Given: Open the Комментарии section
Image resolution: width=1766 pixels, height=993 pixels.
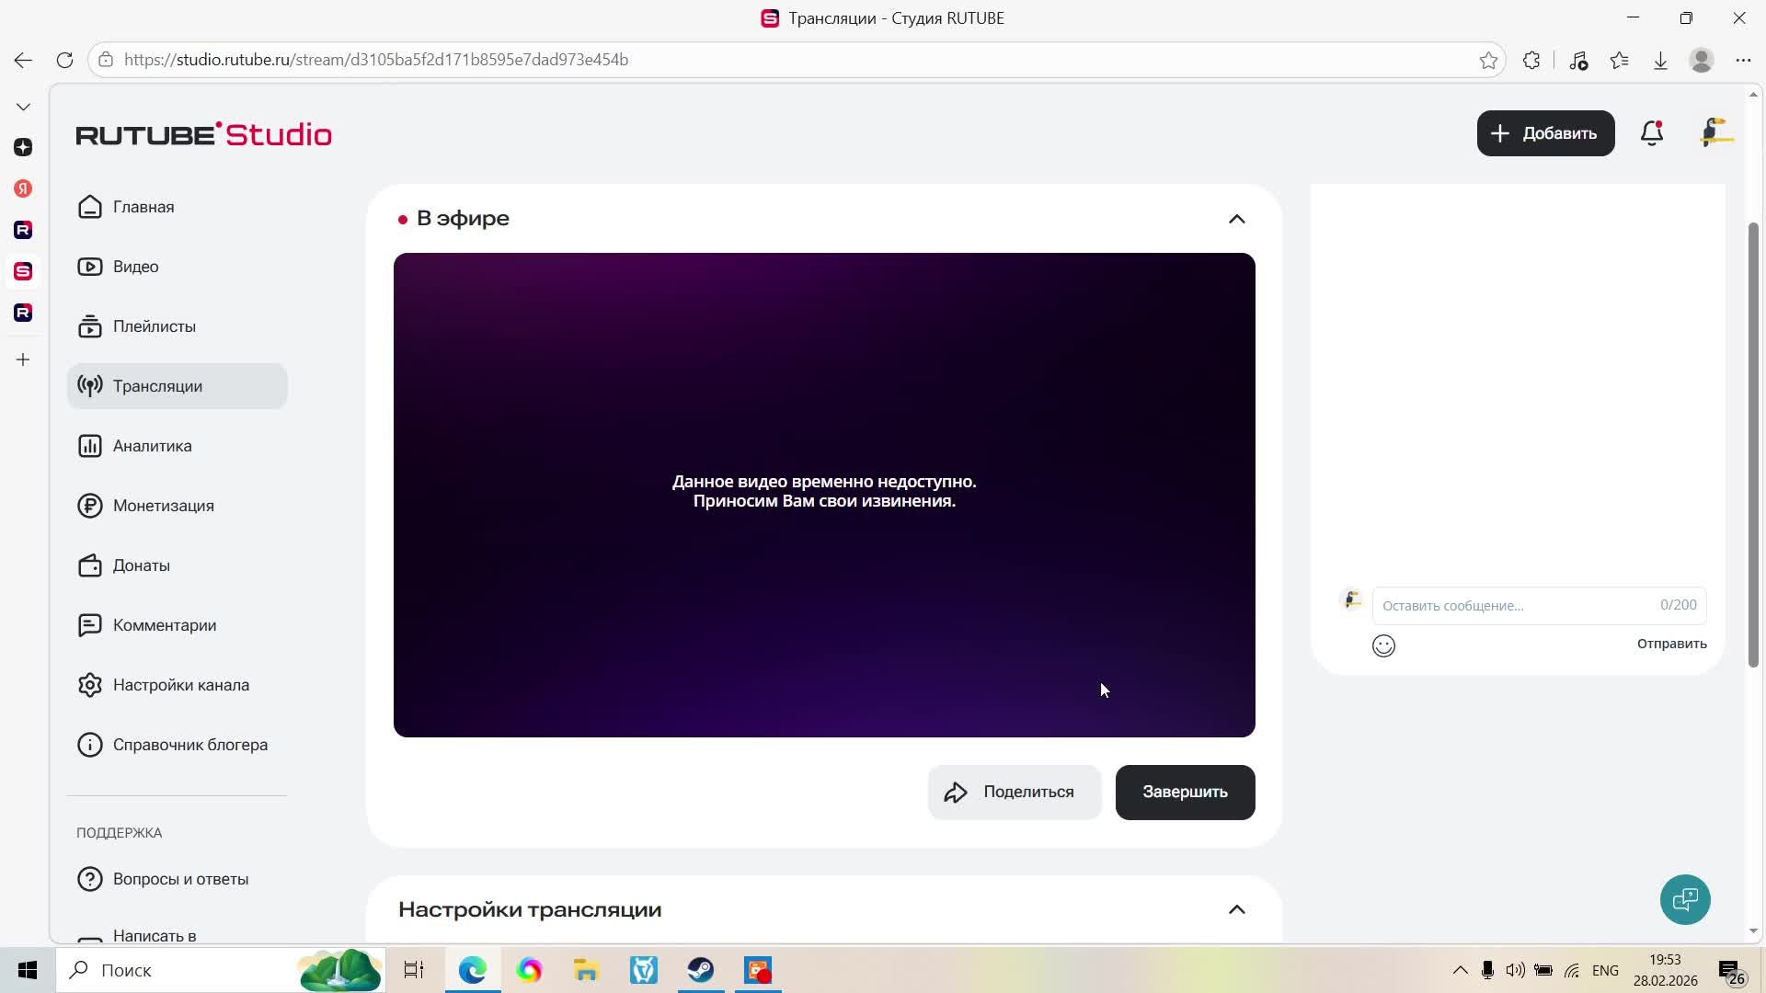Looking at the screenshot, I should tap(164, 624).
